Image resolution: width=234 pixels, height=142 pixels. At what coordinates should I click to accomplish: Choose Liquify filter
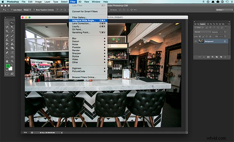click(88, 26)
